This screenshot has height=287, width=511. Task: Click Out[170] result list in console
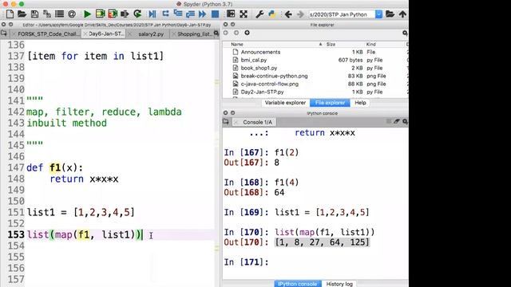point(322,242)
